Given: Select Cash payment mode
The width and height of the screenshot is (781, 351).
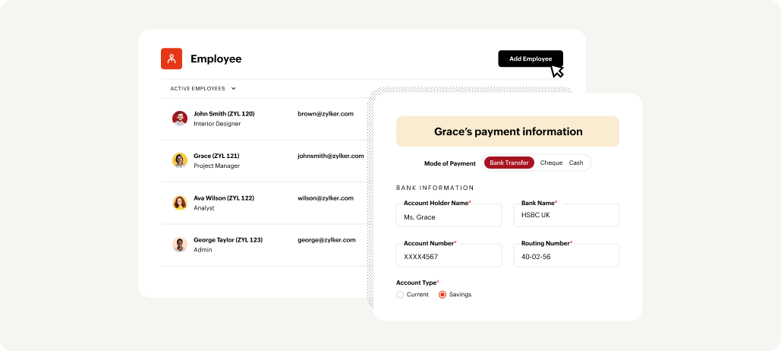Looking at the screenshot, I should 576,163.
